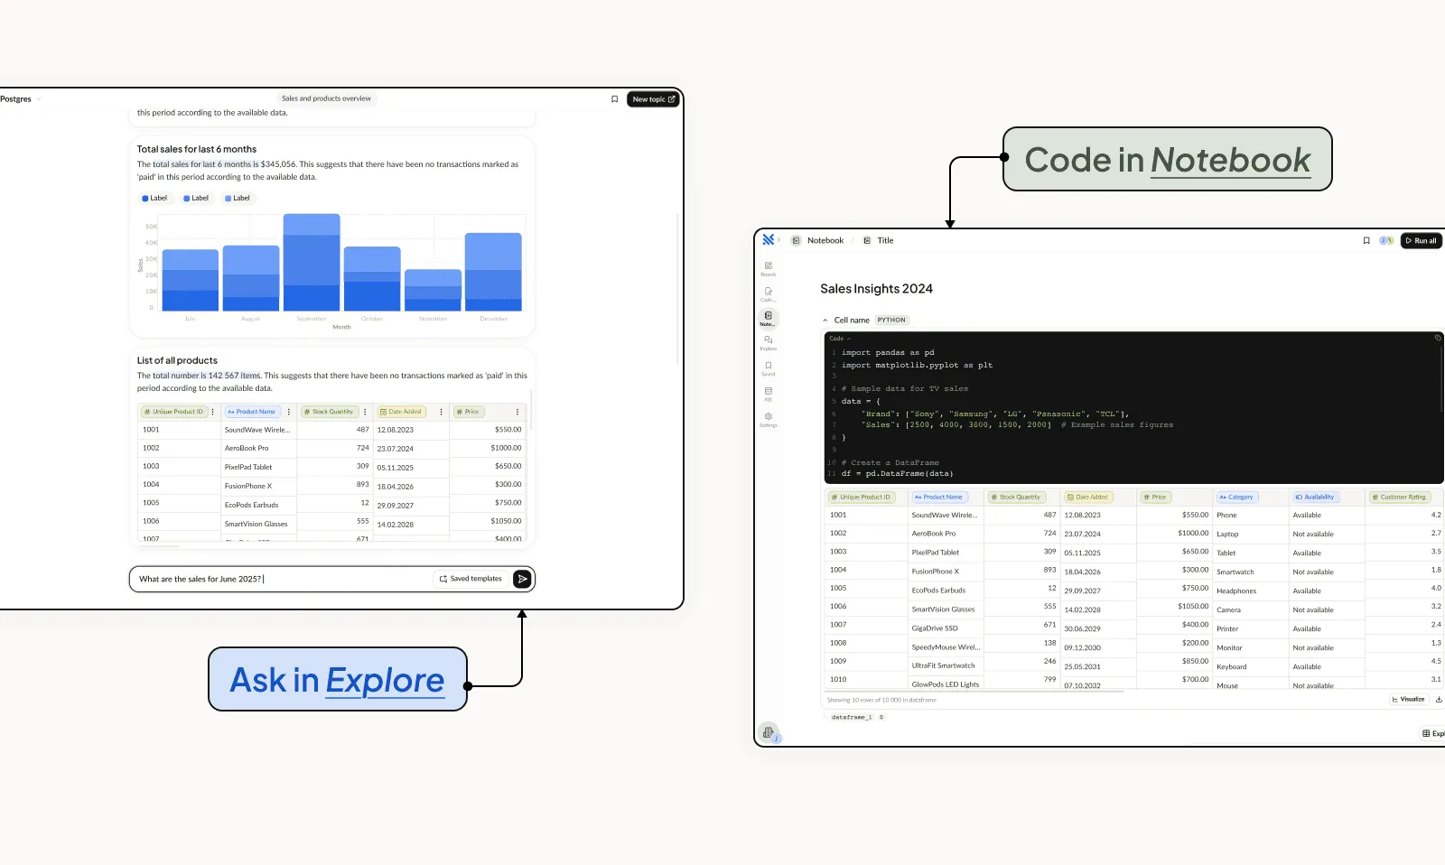Download the dataframe table
Viewport: 1445px width, 865px height.
click(1439, 699)
